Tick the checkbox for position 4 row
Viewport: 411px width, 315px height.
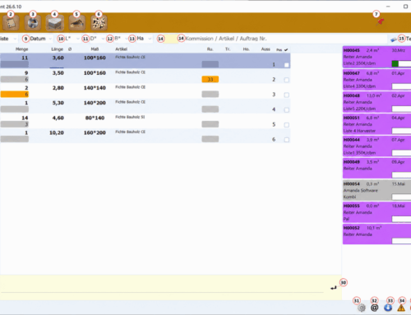tap(286, 109)
